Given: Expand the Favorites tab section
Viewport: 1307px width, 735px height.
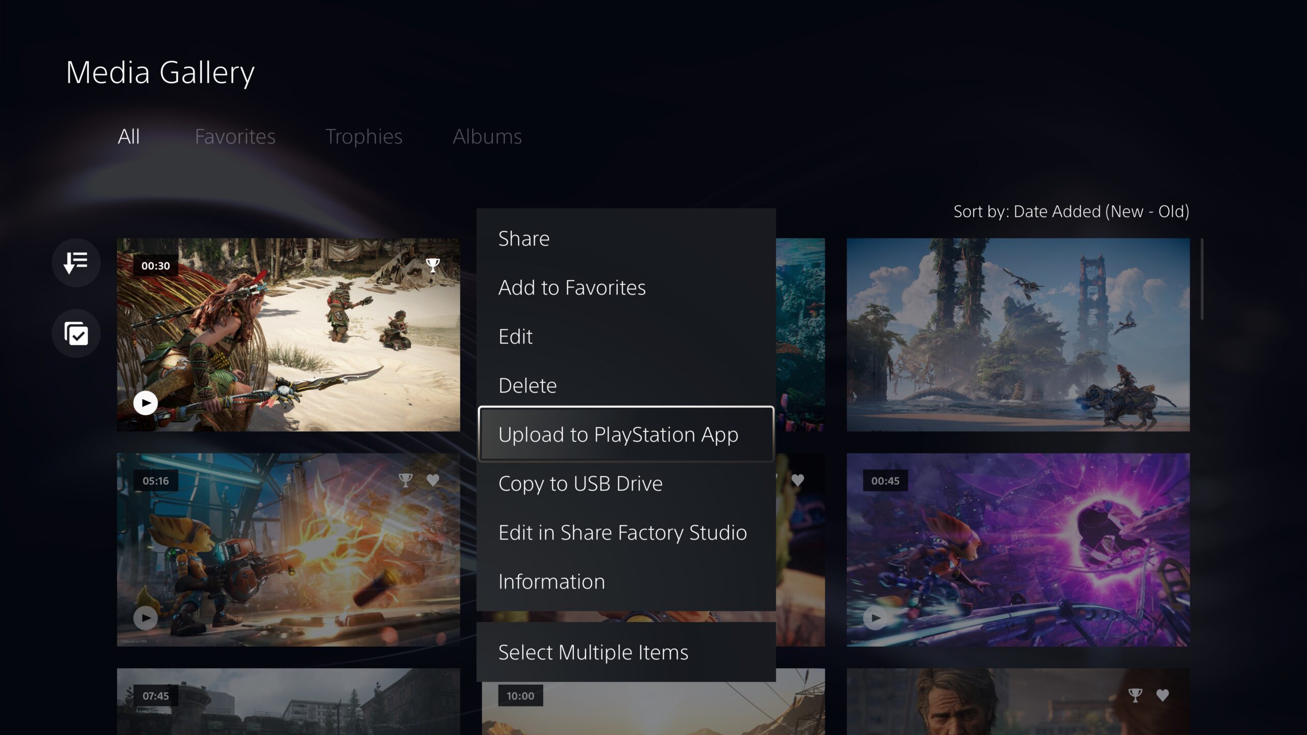Looking at the screenshot, I should [234, 135].
